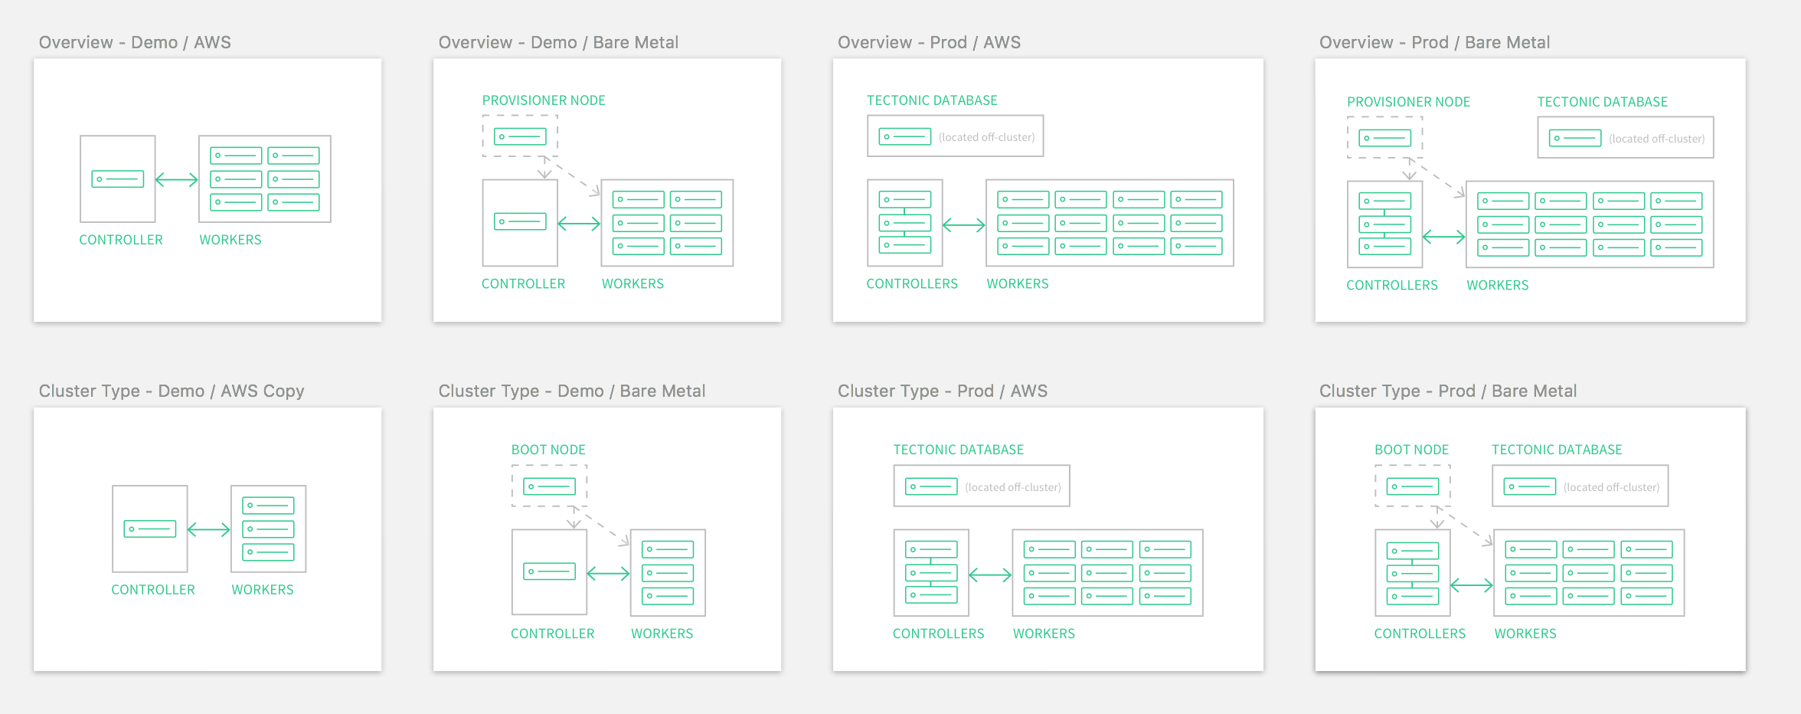Select the BOOT NODE label in Cluster Type - Demo / Bare Metal

(x=548, y=450)
